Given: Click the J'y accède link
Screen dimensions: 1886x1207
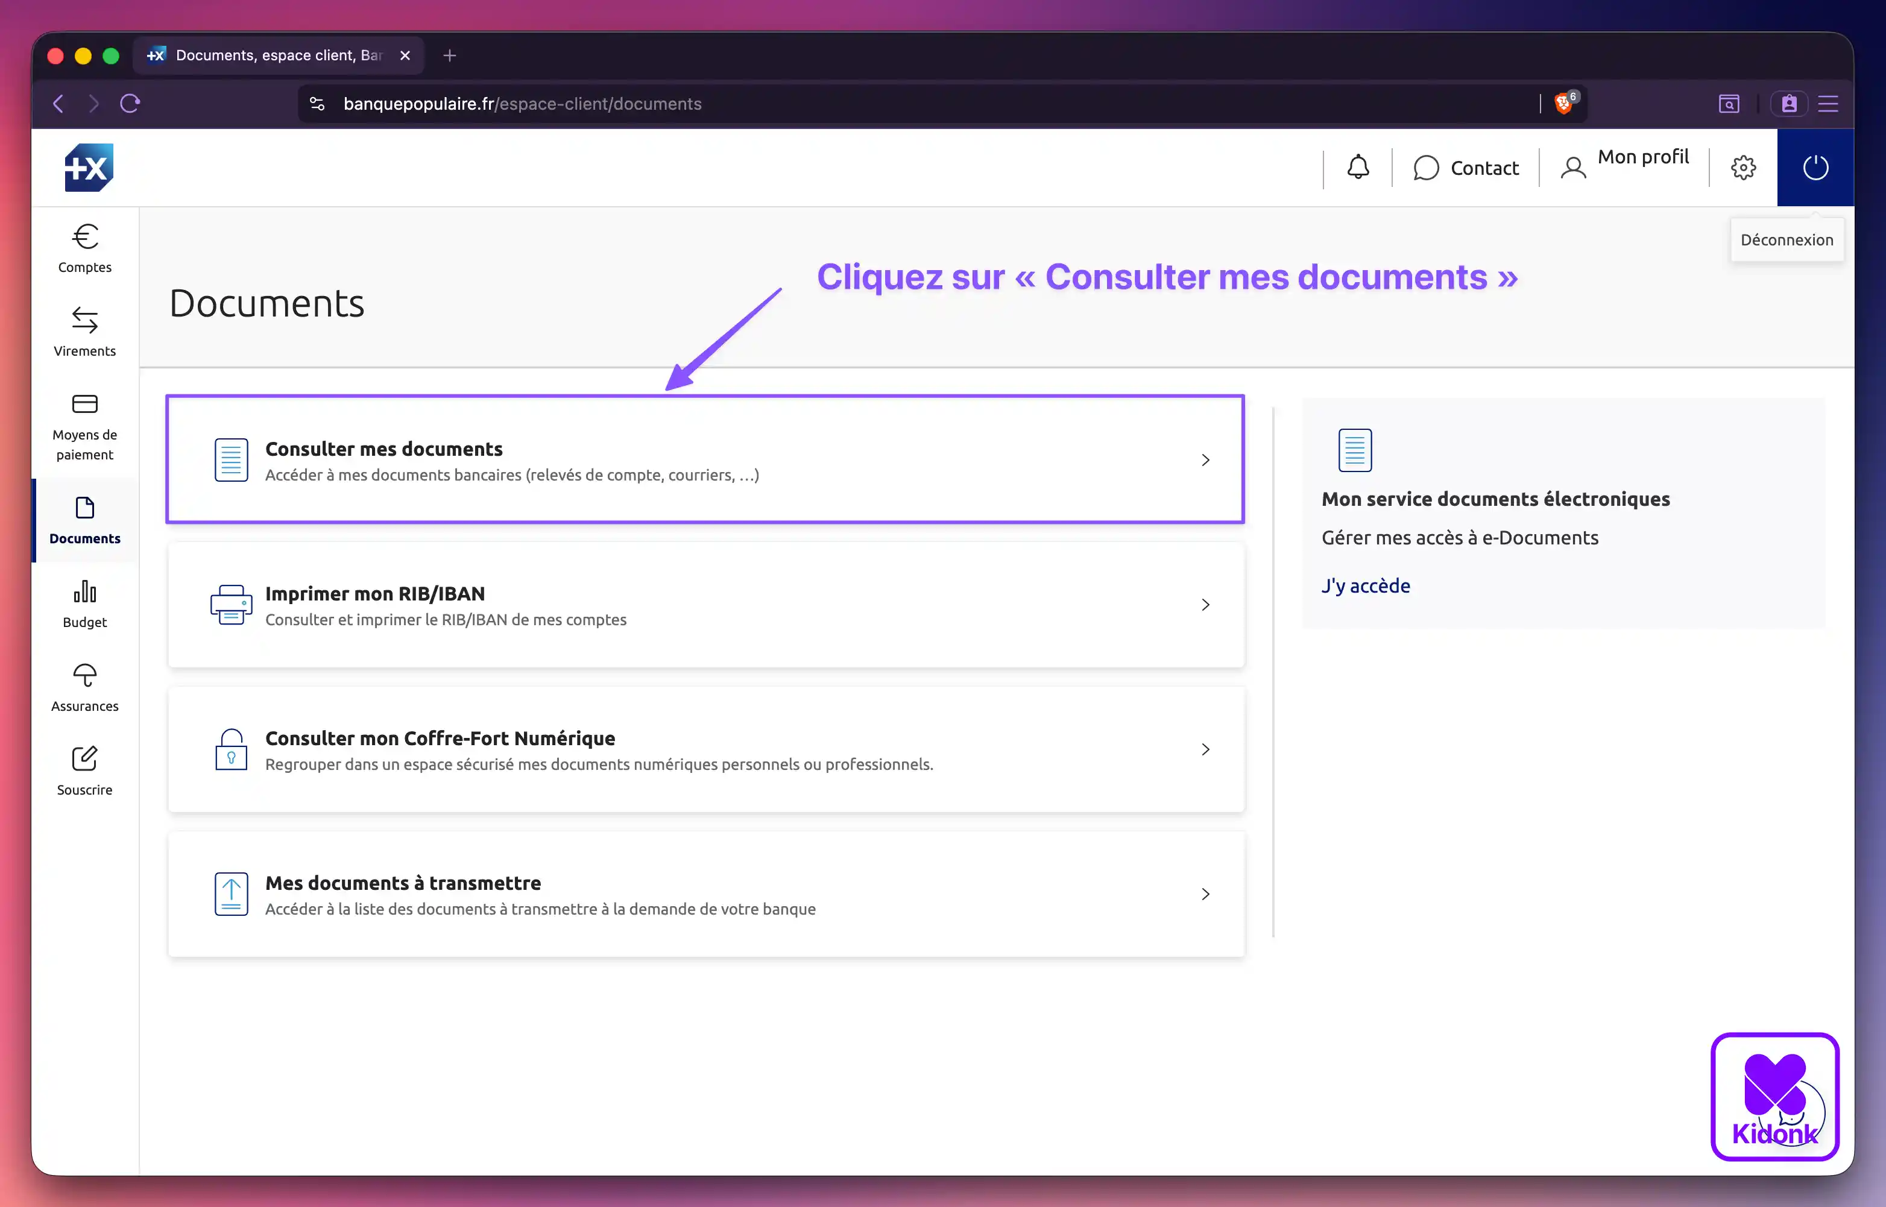Looking at the screenshot, I should pyautogui.click(x=1366, y=586).
